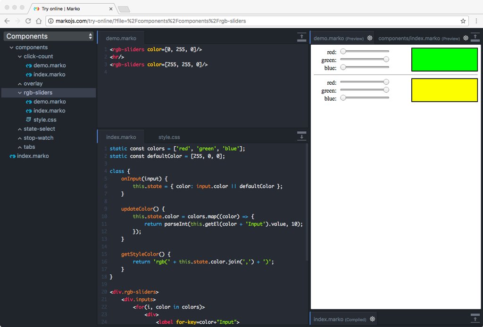Adjust the green slider in the second color group
483x327 pixels.
[x=365, y=90]
